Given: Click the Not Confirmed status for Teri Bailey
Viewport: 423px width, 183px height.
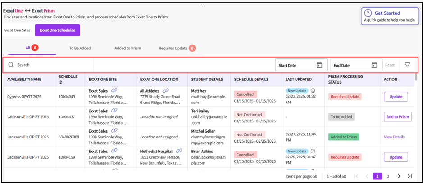Looking at the screenshot, I should click(x=250, y=114).
